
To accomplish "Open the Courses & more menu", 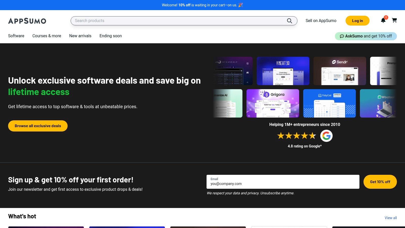I will (x=47, y=36).
